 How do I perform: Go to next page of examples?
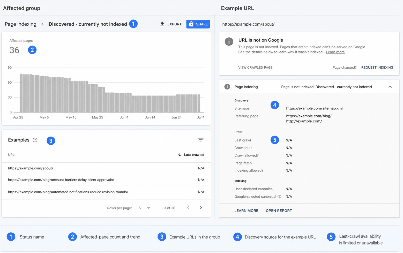[201, 208]
